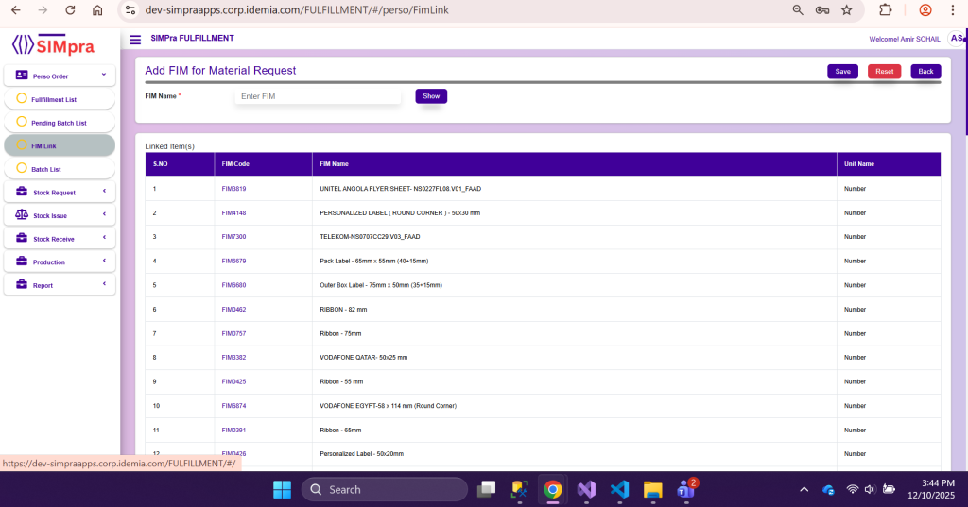Expand the Stock Receive menu

(x=104, y=238)
